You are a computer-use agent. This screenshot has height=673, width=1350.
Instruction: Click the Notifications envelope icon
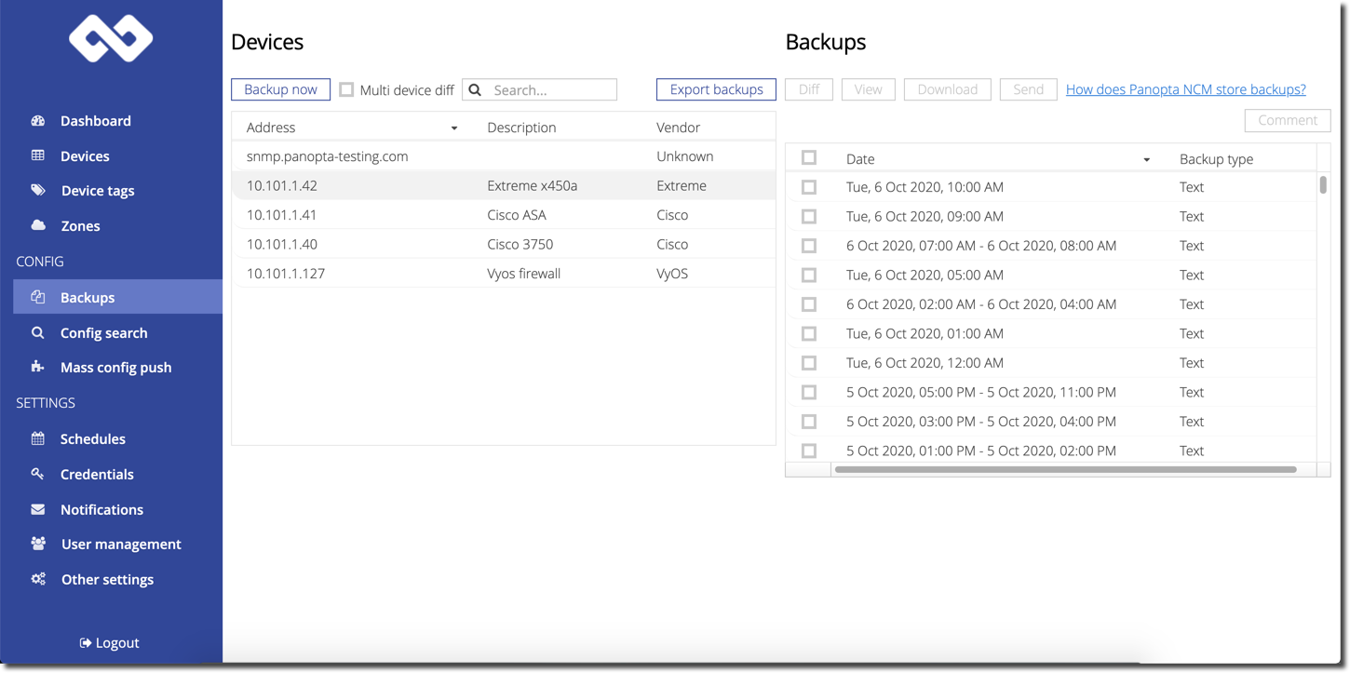point(38,509)
